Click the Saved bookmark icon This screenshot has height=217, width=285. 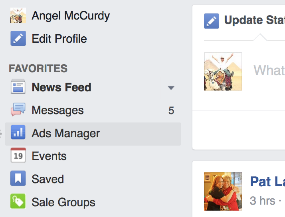18,179
